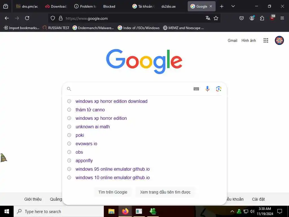Open Google account profile avatar
This screenshot has height=217, width=289.
pos(279,40)
